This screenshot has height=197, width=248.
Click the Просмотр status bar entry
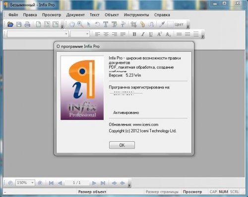click(192, 192)
